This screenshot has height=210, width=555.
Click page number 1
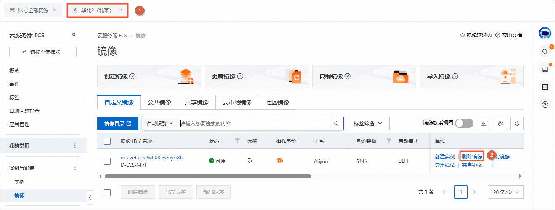(461, 192)
